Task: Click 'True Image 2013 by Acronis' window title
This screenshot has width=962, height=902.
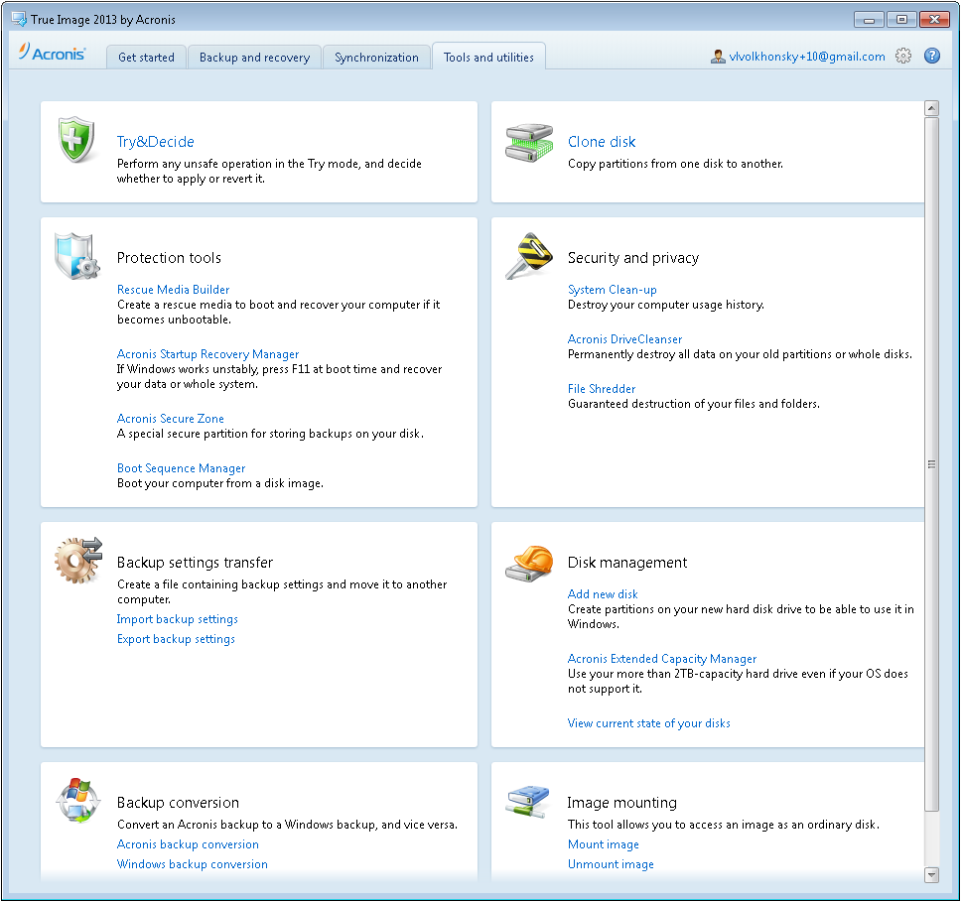Action: click(103, 20)
